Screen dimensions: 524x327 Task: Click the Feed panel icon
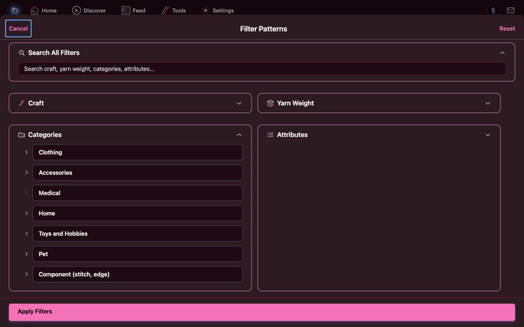click(x=126, y=10)
